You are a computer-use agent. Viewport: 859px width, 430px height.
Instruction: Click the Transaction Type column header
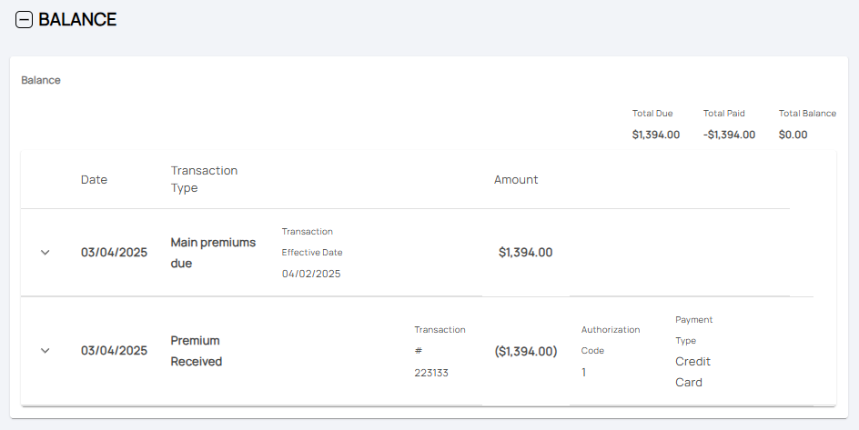pyautogui.click(x=204, y=179)
